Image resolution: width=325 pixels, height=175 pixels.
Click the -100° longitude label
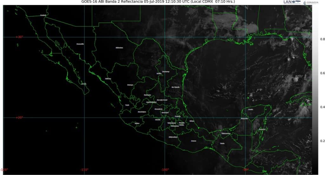(164, 170)
